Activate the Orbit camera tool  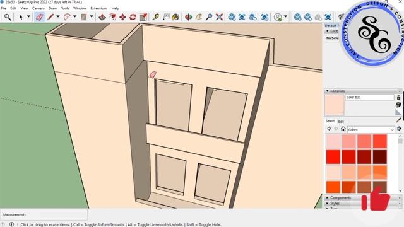coord(189,17)
